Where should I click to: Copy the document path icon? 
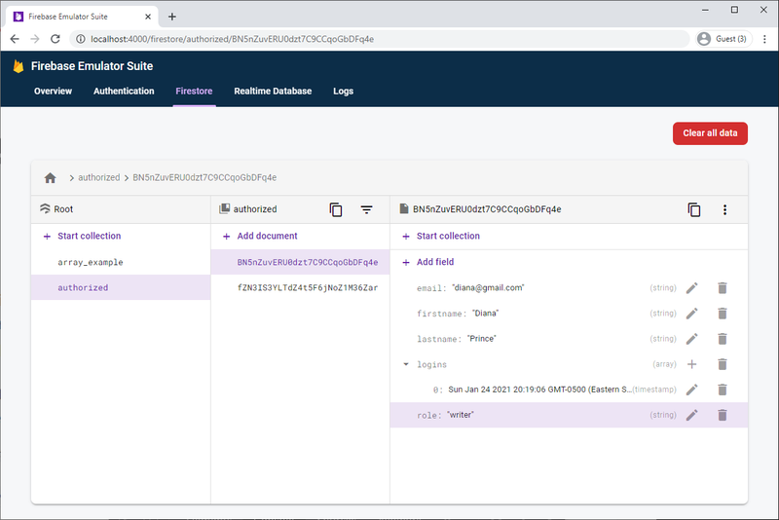coord(694,209)
